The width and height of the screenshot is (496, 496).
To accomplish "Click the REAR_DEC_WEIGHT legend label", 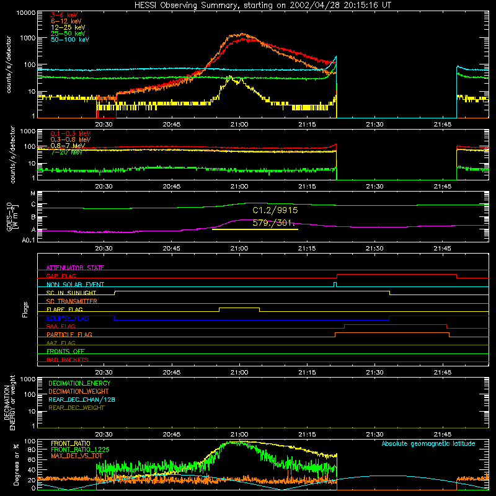I will tap(76, 408).
